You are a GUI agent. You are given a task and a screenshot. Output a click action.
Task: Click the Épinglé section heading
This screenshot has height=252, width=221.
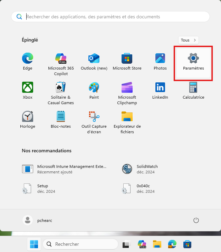[30, 40]
